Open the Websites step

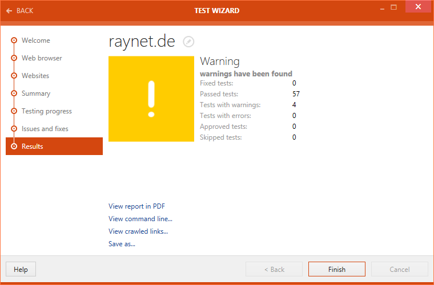[x=35, y=76]
